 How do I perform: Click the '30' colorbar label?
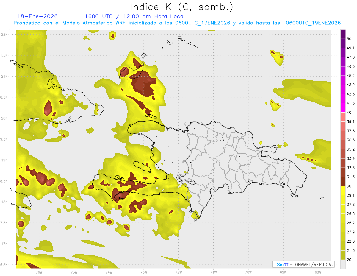350,186
